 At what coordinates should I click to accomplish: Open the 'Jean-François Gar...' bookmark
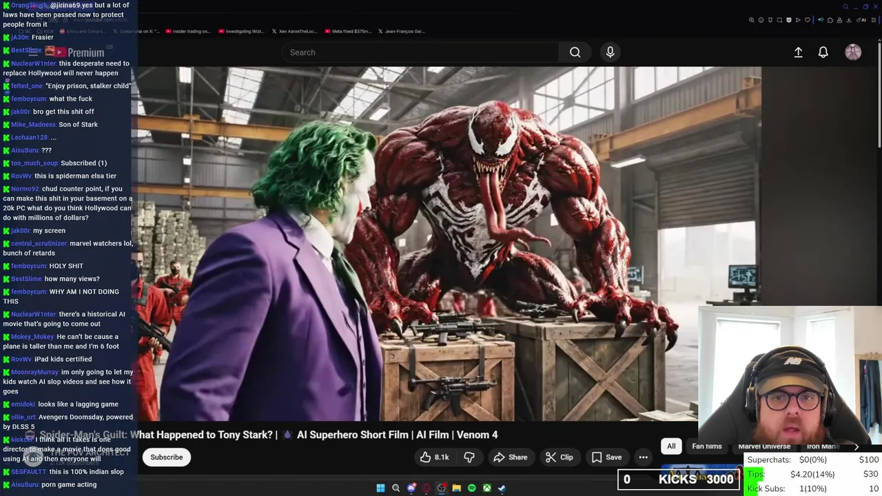400,31
